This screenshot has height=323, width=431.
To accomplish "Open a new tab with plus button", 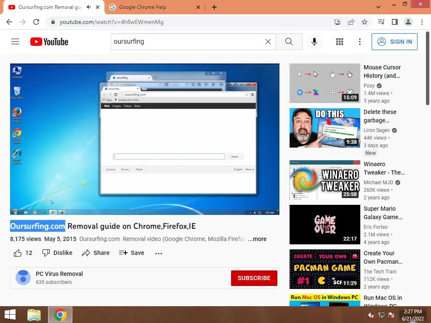I will [x=214, y=7].
